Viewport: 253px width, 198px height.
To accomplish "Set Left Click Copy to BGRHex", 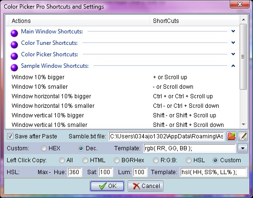I will (117, 160).
